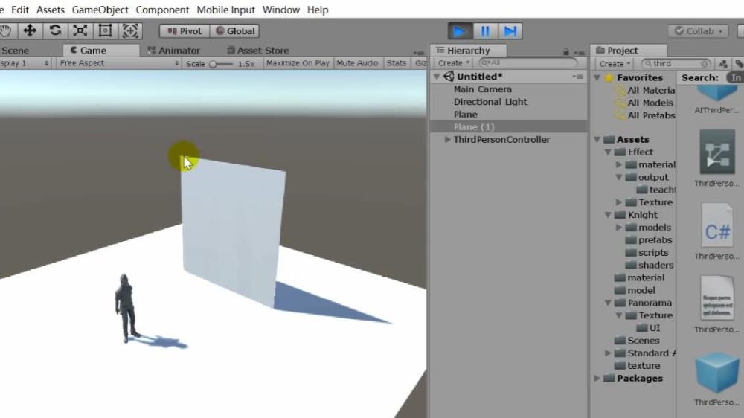This screenshot has width=744, height=418.
Task: Pause the running game
Action: 485,31
